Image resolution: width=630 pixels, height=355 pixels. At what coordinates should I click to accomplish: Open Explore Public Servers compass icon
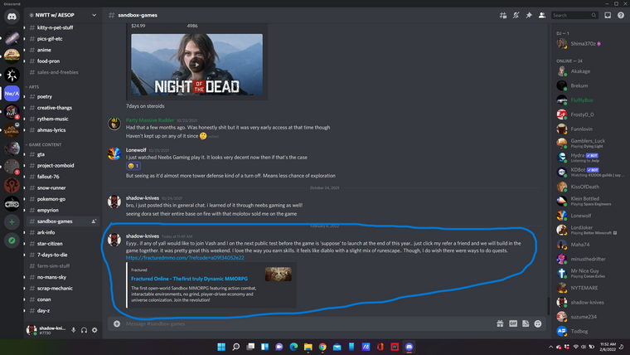12,241
